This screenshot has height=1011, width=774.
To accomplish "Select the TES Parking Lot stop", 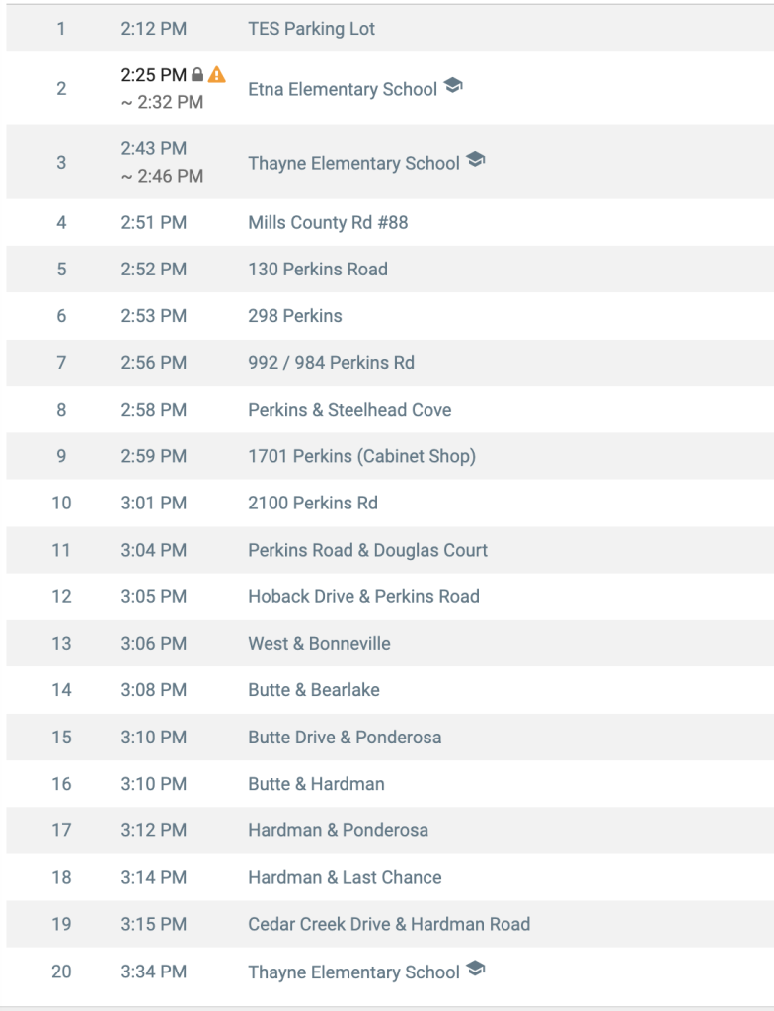I will [390, 29].
